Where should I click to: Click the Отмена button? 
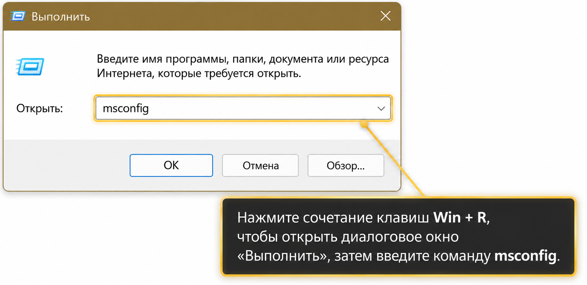[260, 165]
